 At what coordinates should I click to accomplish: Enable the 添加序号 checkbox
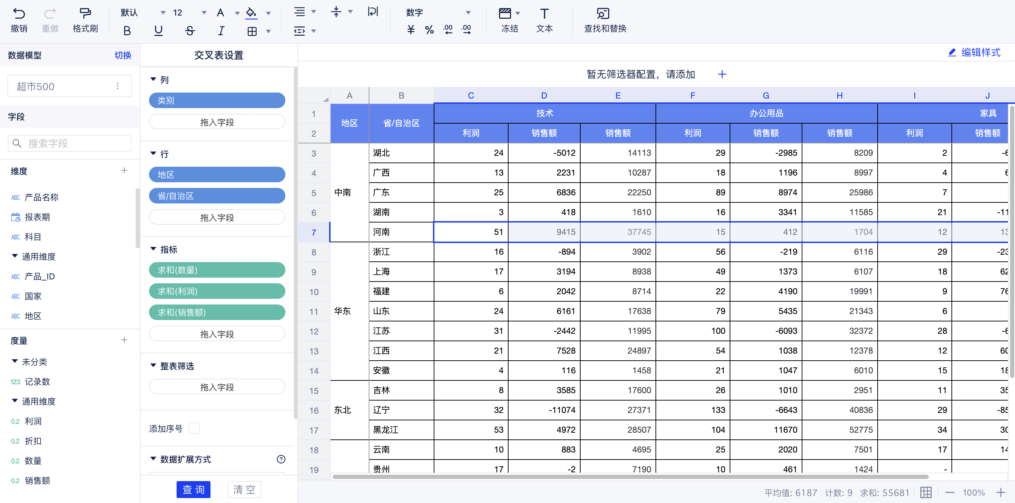194,428
